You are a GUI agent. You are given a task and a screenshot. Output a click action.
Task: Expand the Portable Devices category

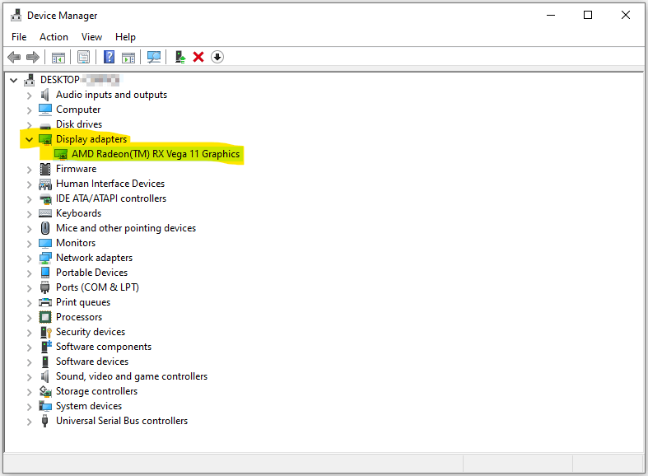29,273
